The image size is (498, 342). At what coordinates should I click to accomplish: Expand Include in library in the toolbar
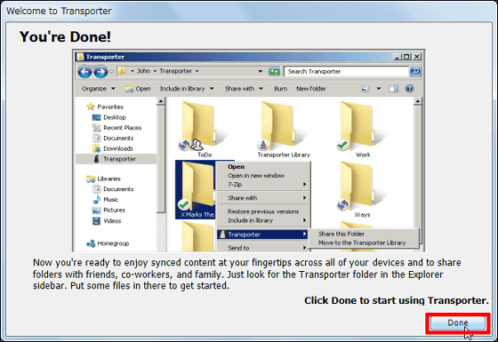click(187, 89)
